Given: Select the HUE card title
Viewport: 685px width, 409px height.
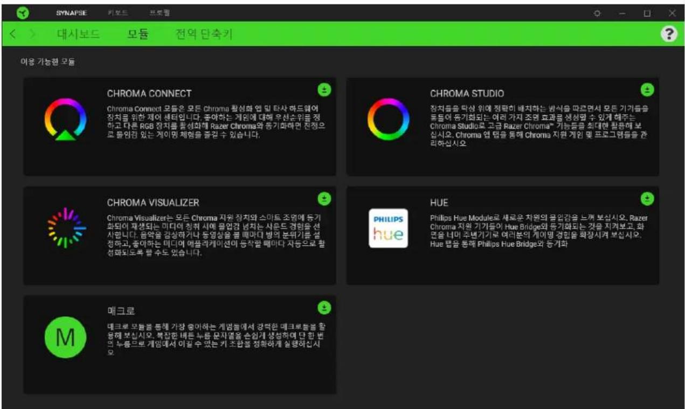Looking at the screenshot, I should click(x=439, y=203).
